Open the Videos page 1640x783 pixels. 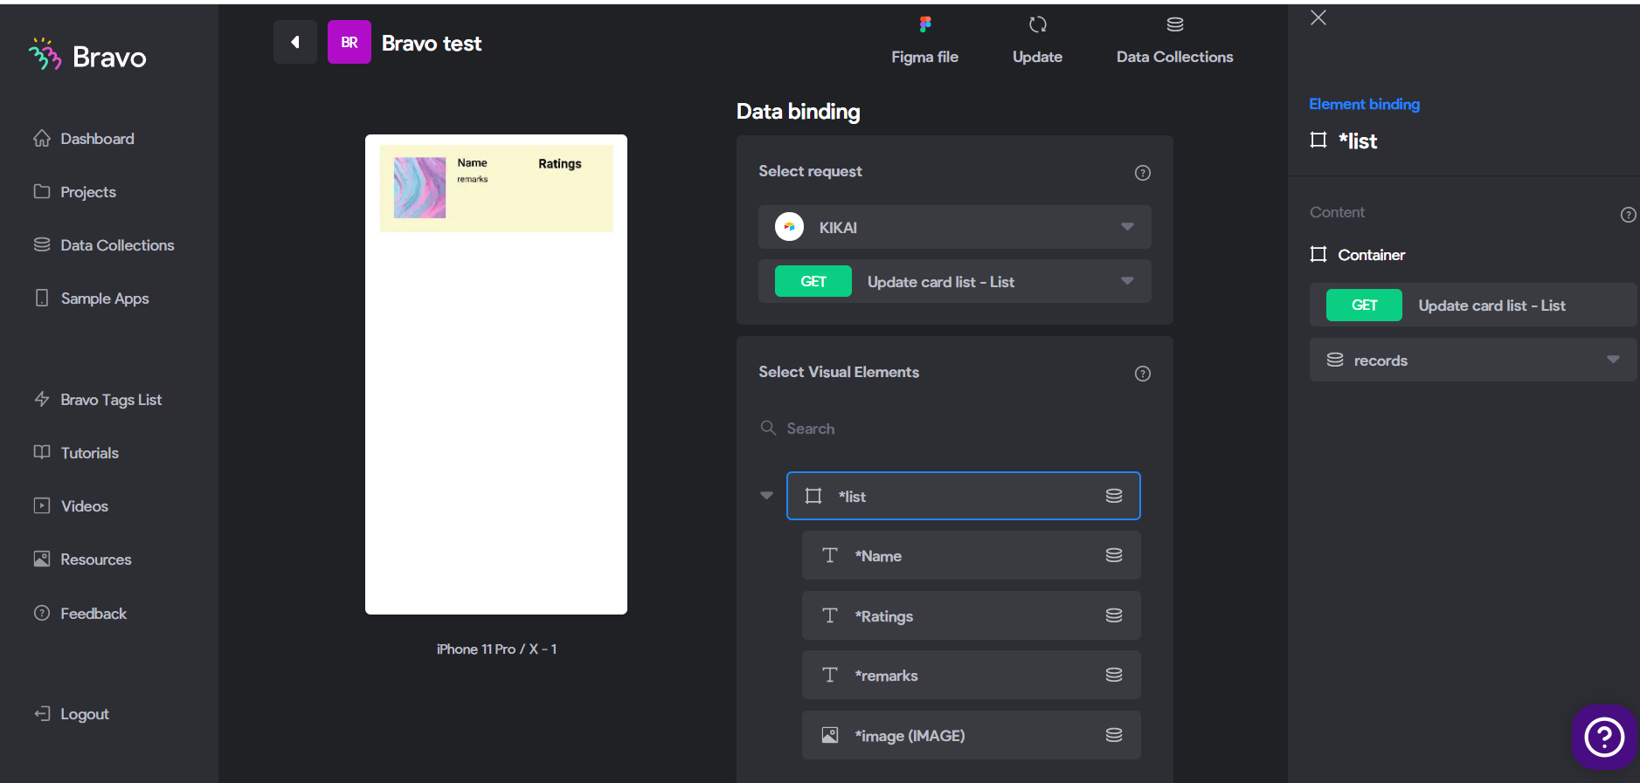(x=71, y=506)
